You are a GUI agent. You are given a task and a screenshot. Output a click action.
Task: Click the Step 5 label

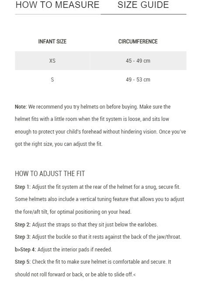23,262
